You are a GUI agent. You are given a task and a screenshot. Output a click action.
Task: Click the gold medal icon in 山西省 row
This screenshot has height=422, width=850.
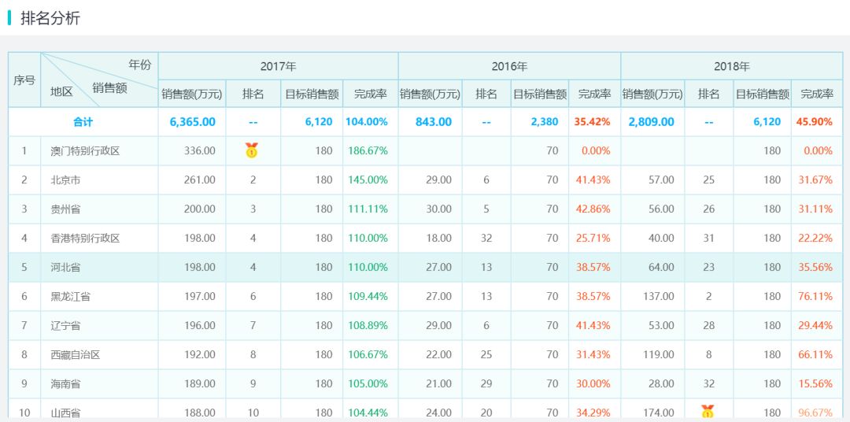(x=708, y=411)
